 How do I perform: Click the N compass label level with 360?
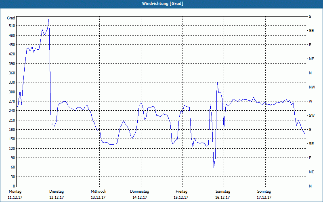coord(310,73)
